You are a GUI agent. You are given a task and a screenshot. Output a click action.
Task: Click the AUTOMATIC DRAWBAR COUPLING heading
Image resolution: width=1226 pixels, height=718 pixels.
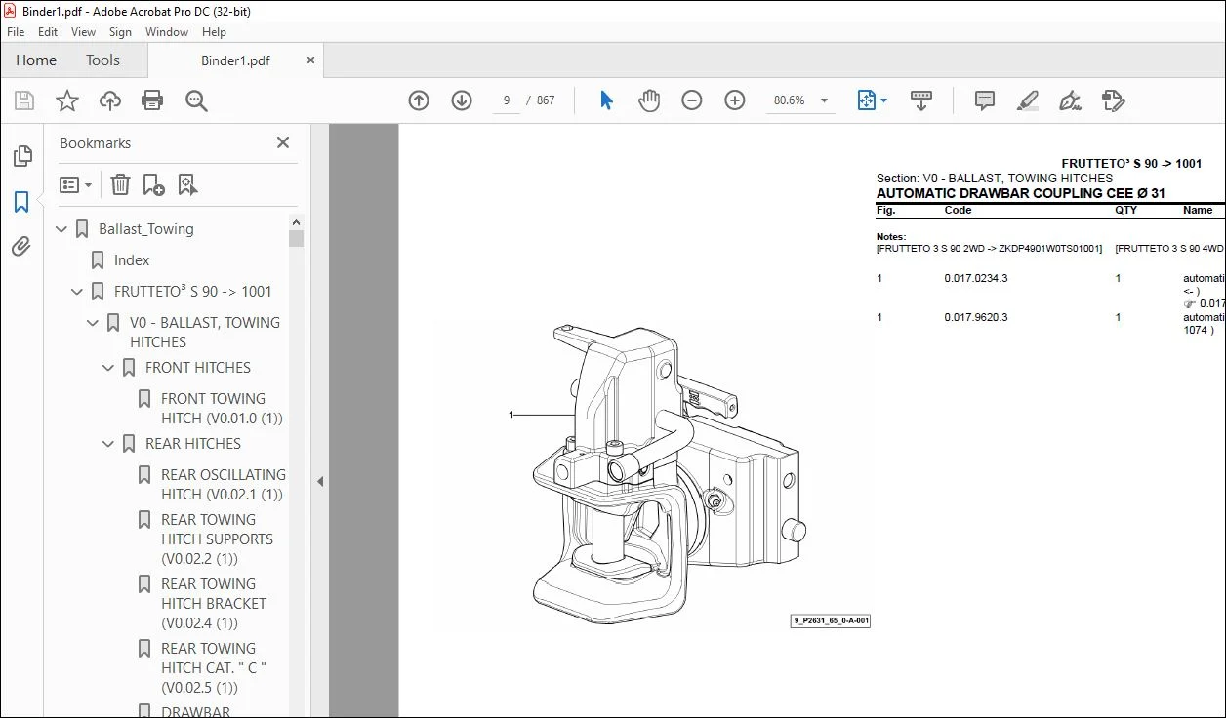[1020, 193]
